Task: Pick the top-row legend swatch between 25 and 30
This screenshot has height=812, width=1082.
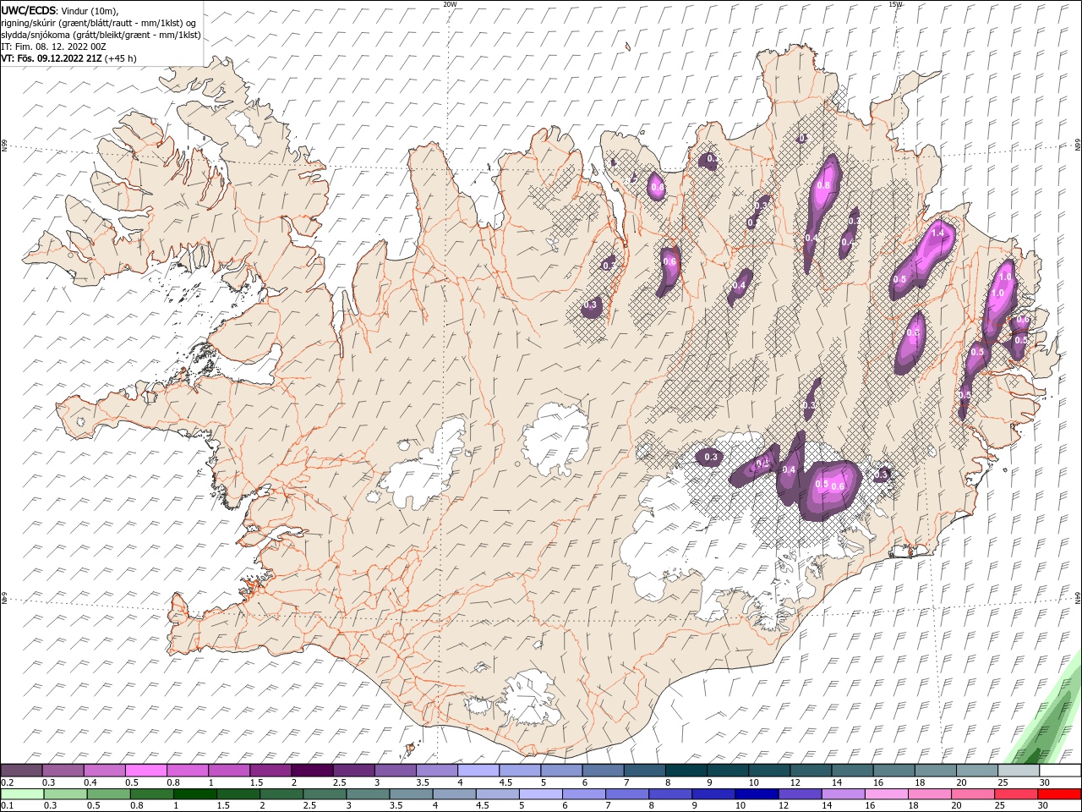Action: pos(1019,771)
